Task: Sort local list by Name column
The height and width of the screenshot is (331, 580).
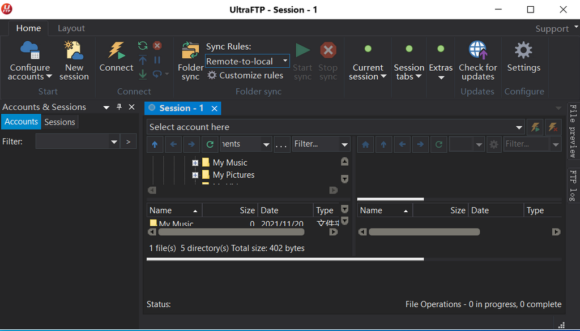Action: pyautogui.click(x=174, y=210)
